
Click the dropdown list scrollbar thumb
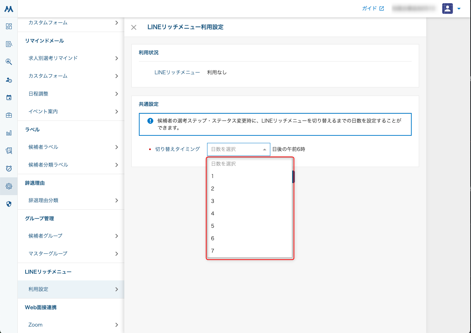[x=293, y=177]
